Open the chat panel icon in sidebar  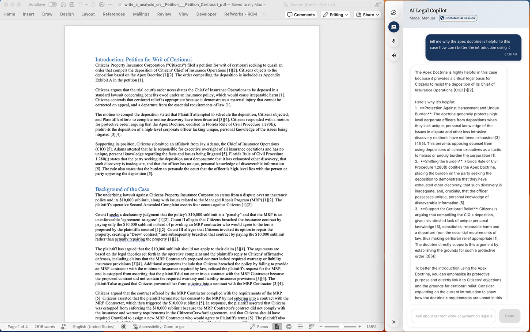tap(394, 27)
